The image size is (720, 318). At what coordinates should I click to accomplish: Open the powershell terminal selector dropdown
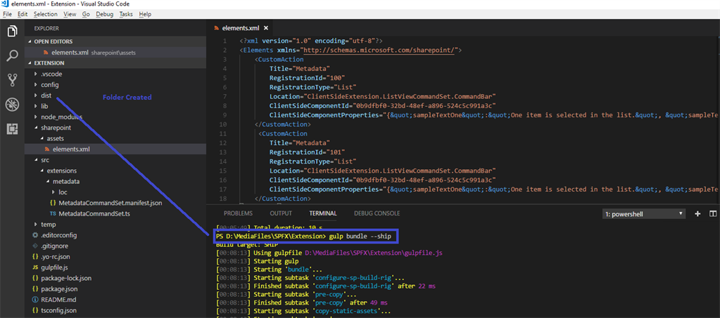coord(644,214)
